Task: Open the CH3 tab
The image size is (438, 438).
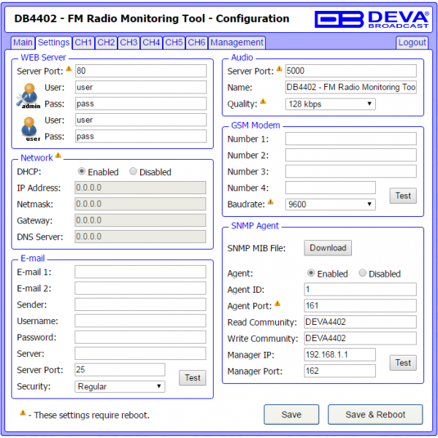Action: tap(128, 42)
